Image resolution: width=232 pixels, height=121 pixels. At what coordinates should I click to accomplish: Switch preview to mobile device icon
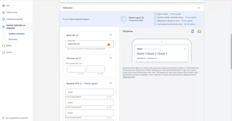click(192, 31)
